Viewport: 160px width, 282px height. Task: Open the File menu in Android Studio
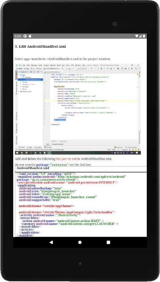pyautogui.click(x=20, y=65)
